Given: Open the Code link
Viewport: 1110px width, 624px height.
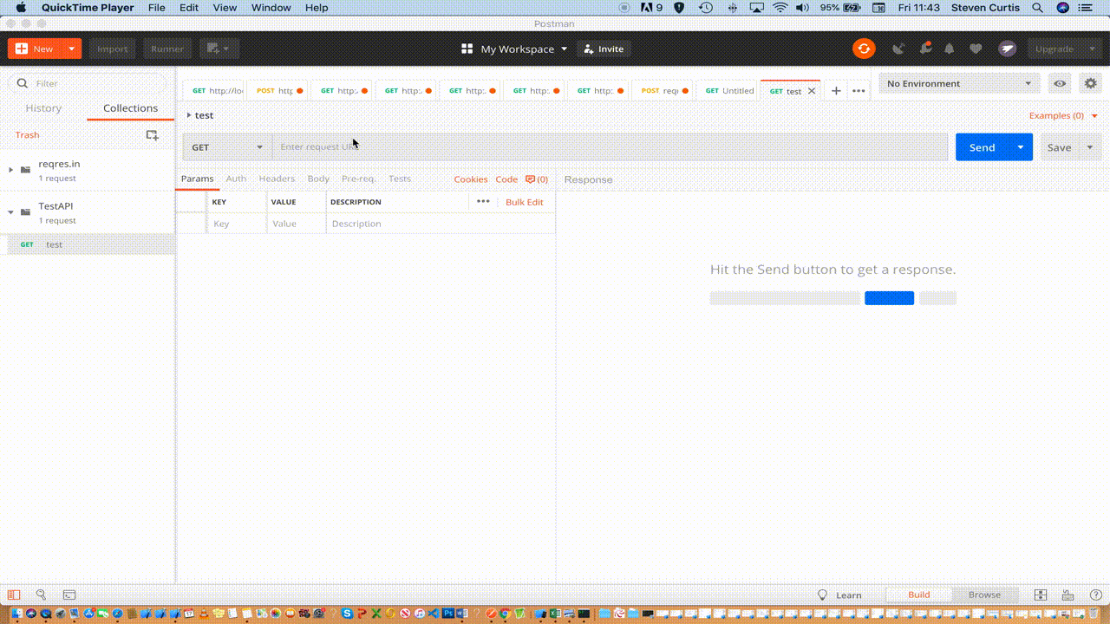Looking at the screenshot, I should [506, 179].
